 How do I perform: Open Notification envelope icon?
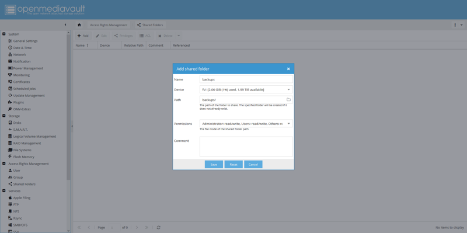point(10,61)
